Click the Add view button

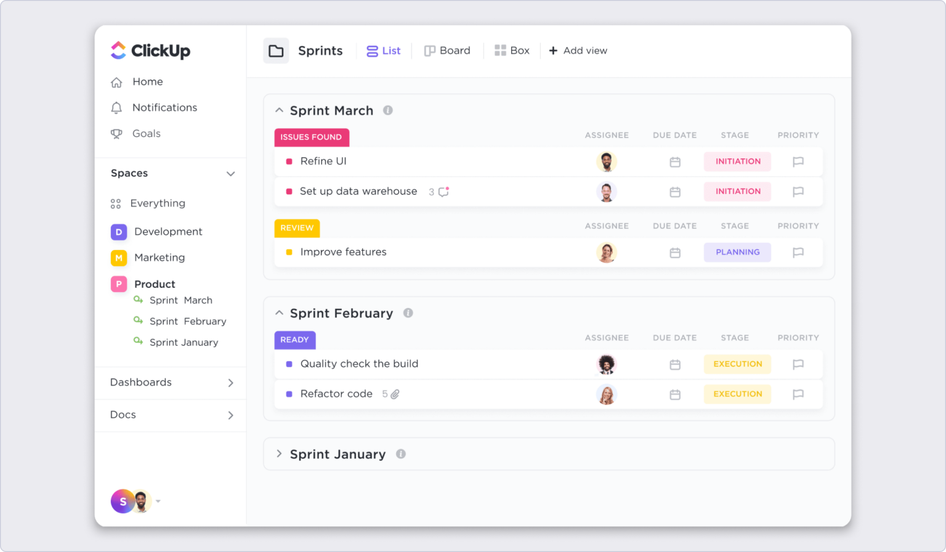coord(578,51)
